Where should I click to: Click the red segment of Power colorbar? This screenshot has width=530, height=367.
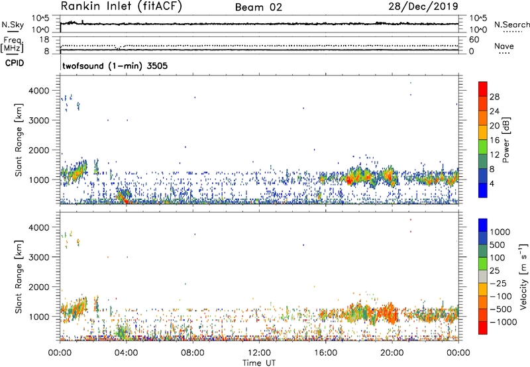483,89
